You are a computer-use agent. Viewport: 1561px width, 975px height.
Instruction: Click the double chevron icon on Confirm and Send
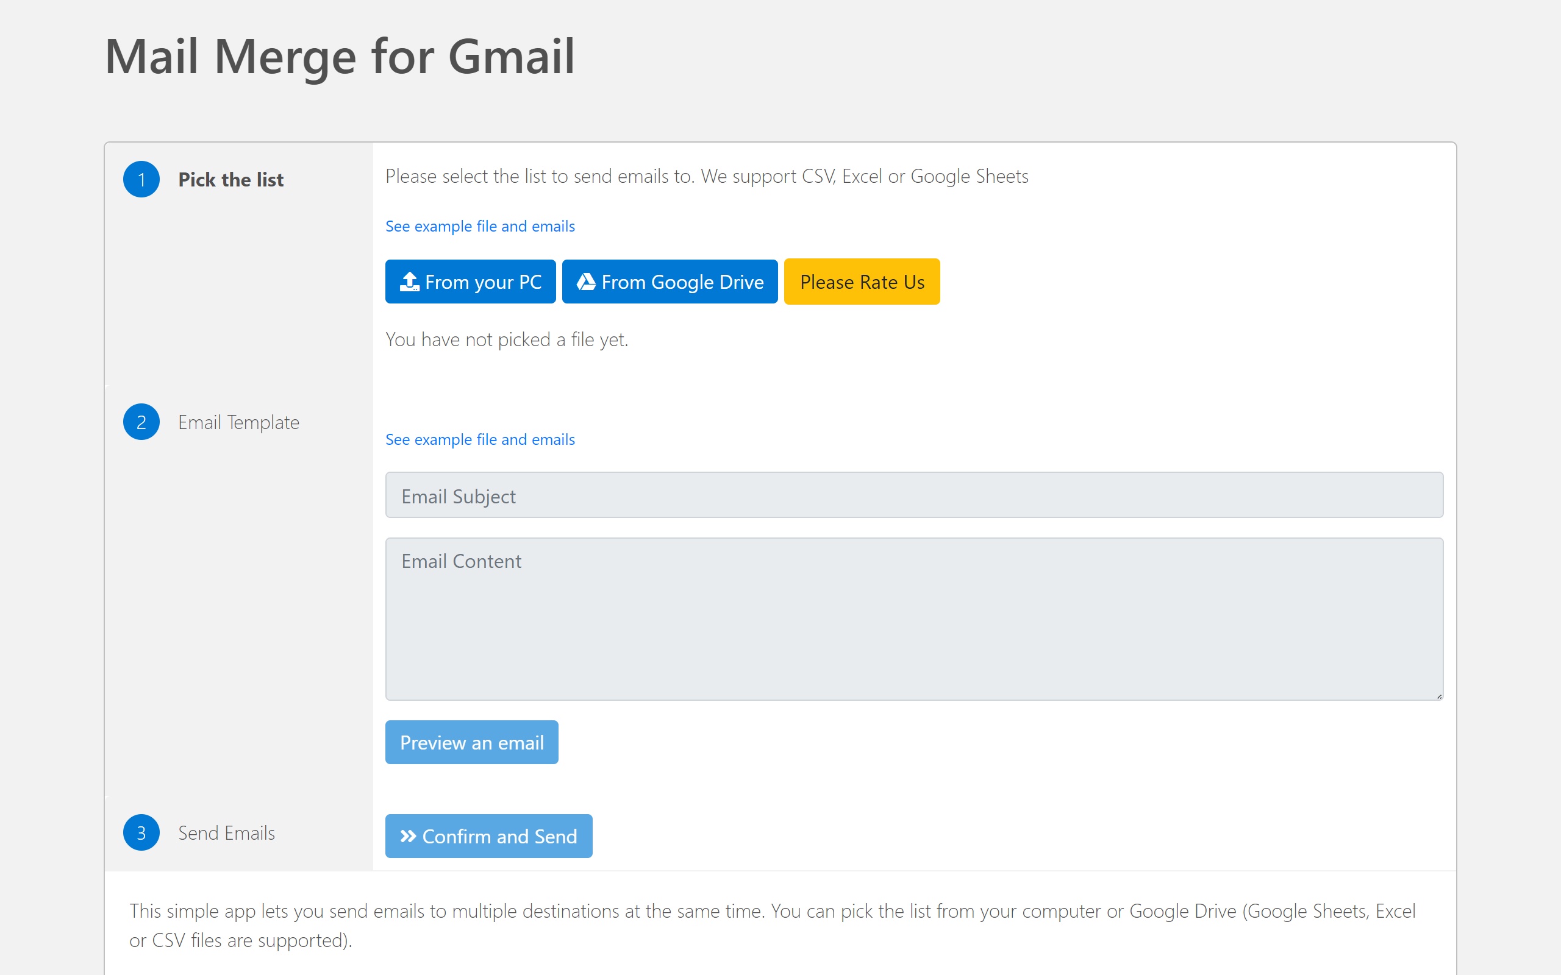(x=408, y=836)
